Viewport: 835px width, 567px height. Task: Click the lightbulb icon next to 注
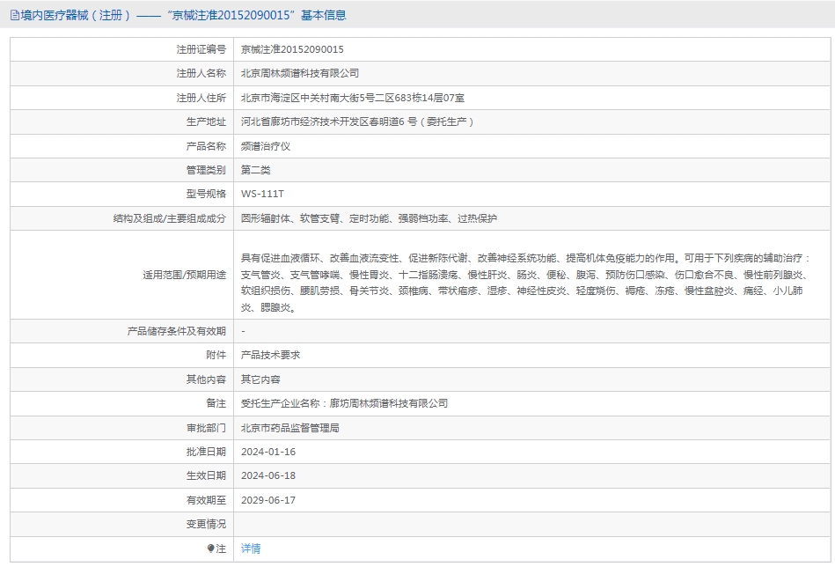click(x=211, y=549)
